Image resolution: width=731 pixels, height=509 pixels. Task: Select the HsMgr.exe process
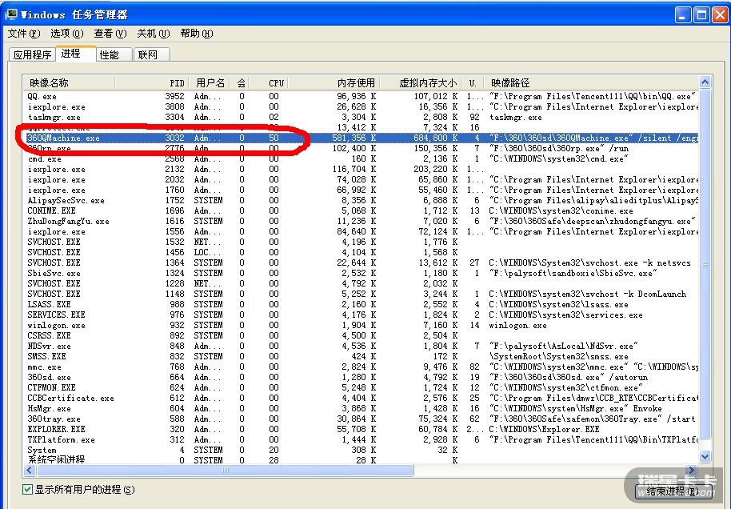point(361,408)
